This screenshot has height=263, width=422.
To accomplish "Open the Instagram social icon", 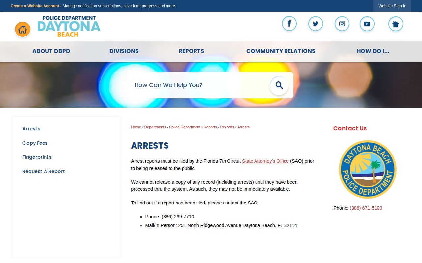I will (342, 24).
